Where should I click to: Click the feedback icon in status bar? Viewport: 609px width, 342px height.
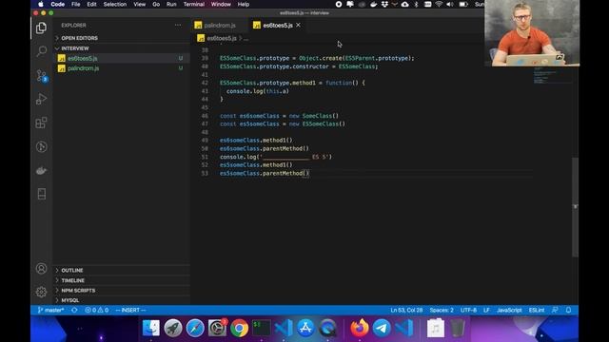(555, 311)
